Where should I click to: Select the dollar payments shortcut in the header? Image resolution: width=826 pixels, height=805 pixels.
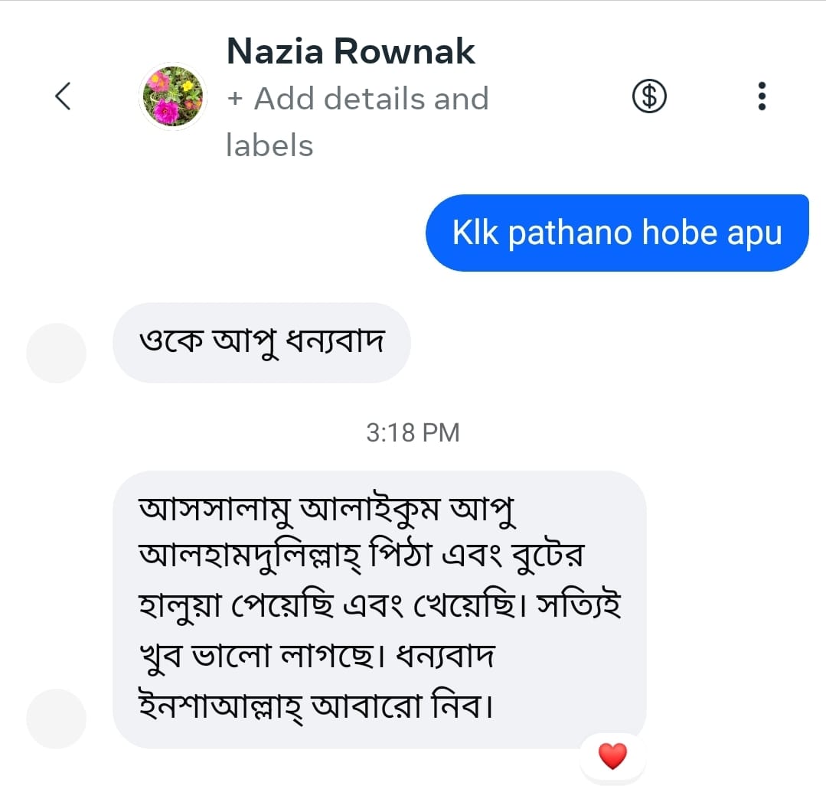[648, 96]
